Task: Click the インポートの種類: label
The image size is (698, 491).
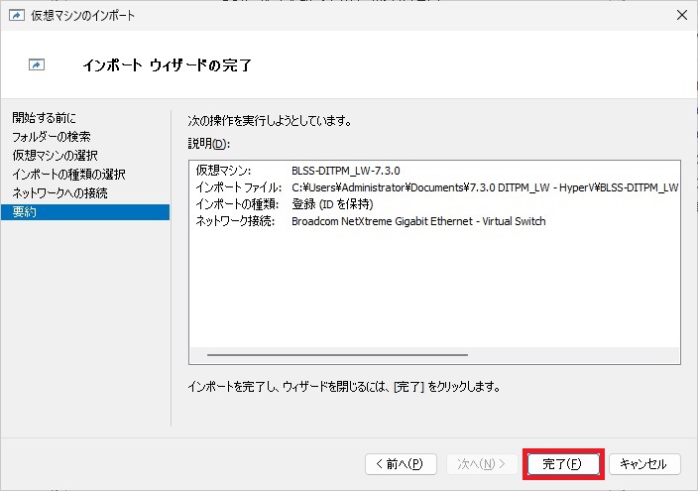Action: (237, 204)
